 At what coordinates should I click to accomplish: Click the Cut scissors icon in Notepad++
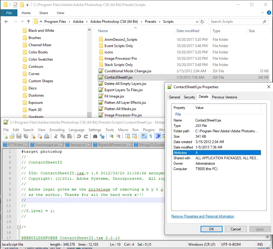pyautogui.click(x=56, y=136)
